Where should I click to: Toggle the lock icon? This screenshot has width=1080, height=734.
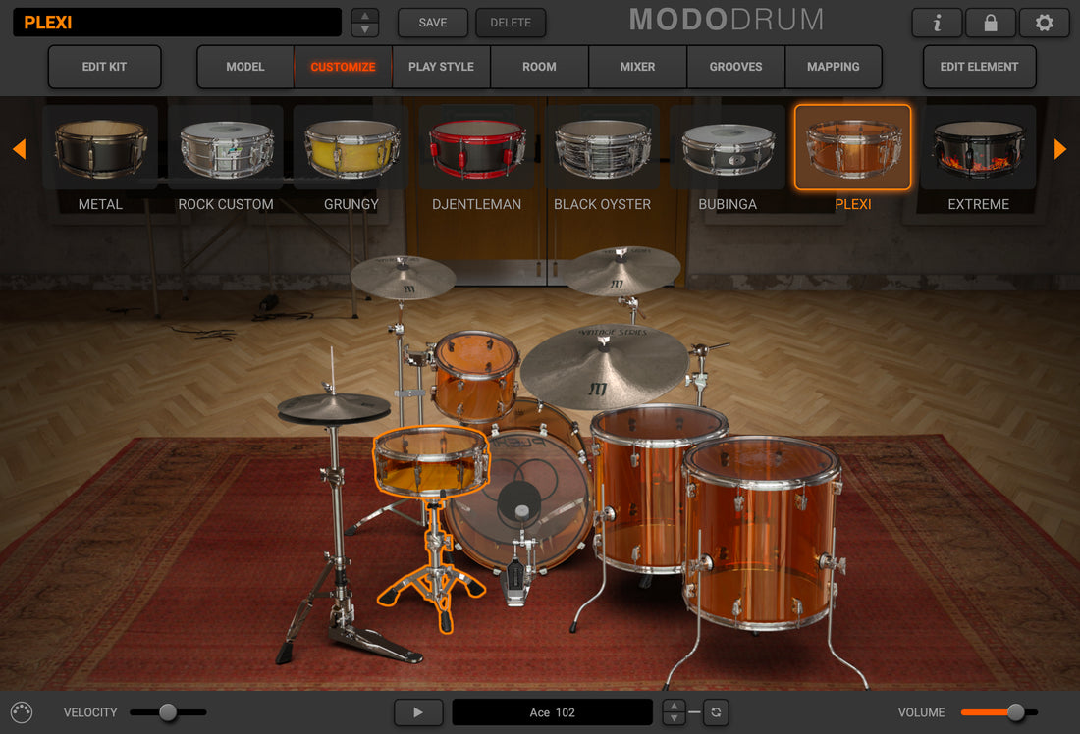pyautogui.click(x=991, y=23)
